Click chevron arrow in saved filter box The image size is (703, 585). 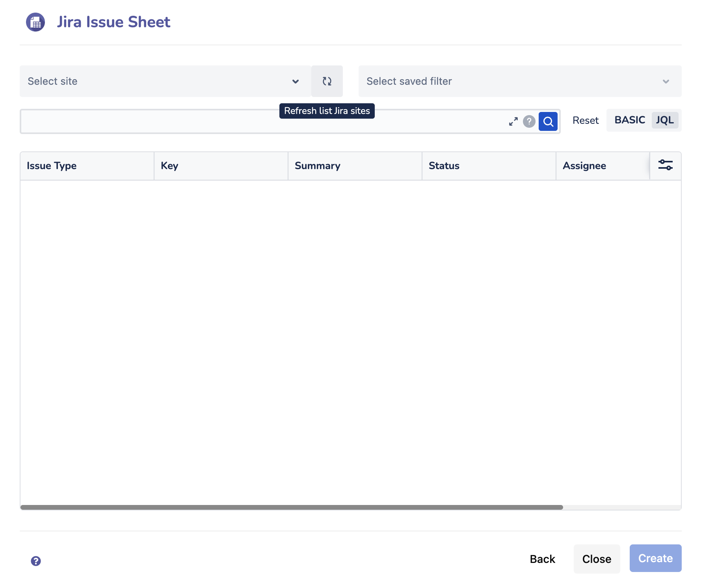click(666, 82)
